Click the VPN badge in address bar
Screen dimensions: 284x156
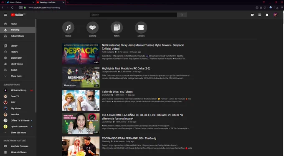click(x=21, y=7)
